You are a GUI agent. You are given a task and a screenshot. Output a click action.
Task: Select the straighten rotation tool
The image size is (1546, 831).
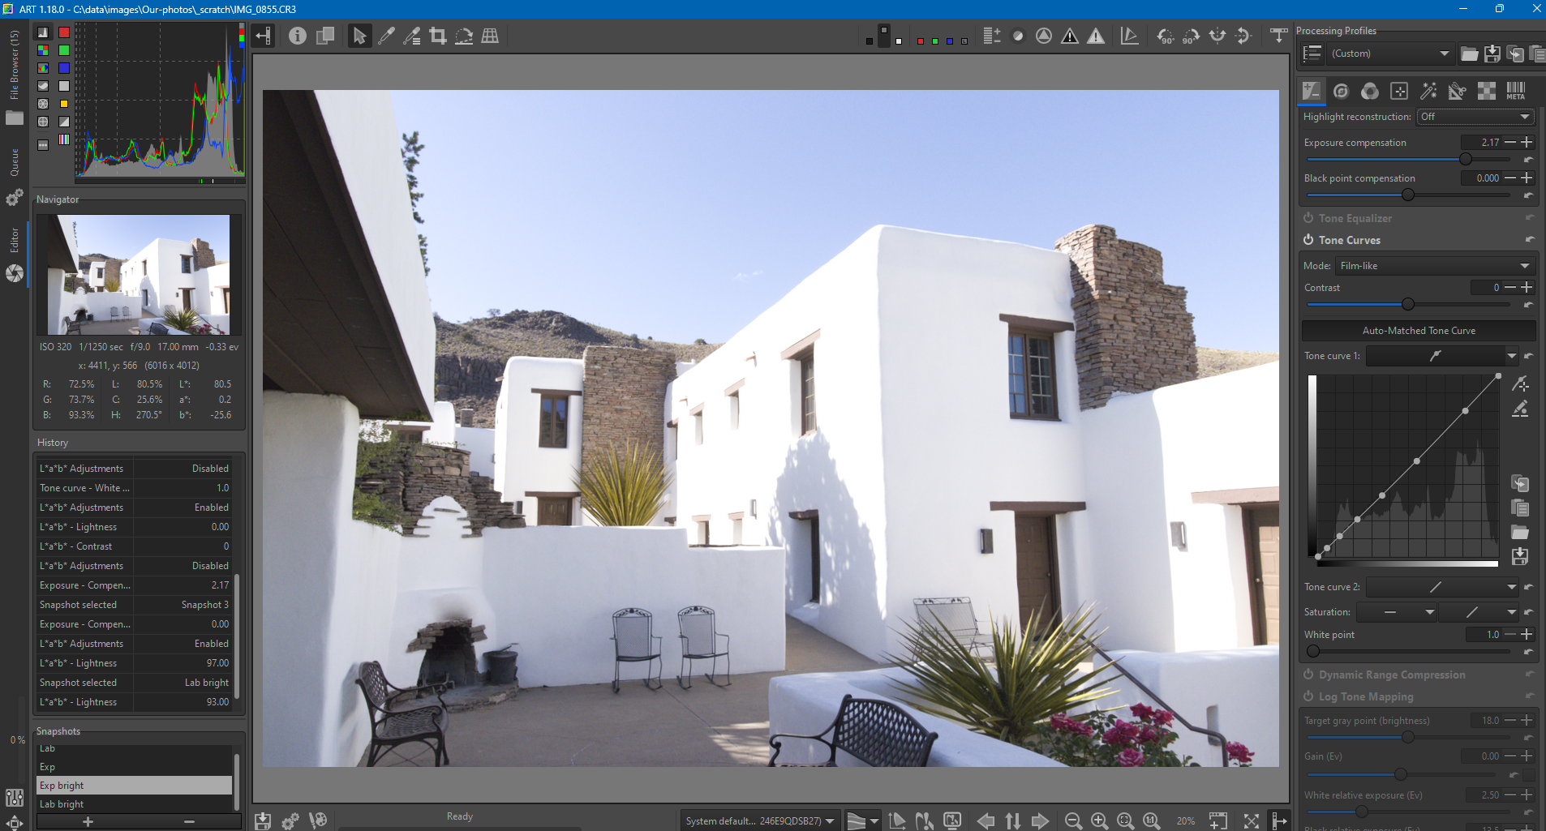[x=464, y=36]
